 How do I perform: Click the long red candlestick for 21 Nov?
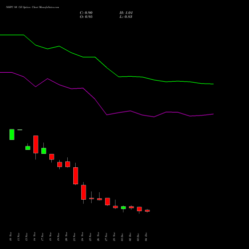pos(76,176)
